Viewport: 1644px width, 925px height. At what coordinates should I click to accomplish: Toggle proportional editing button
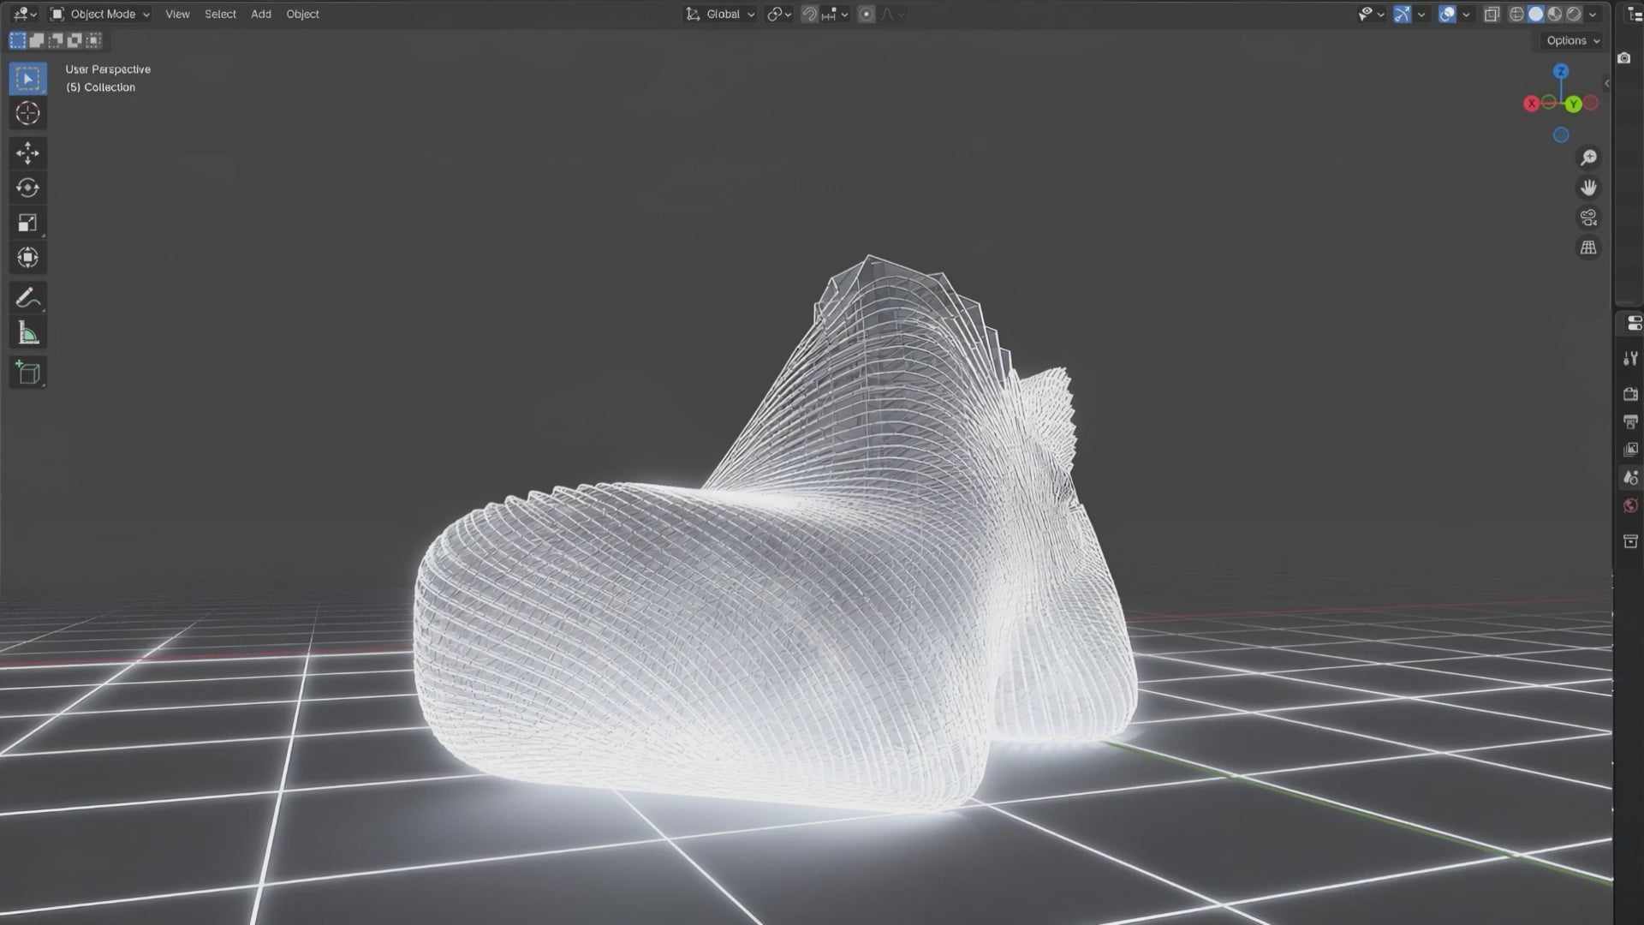[x=867, y=15]
